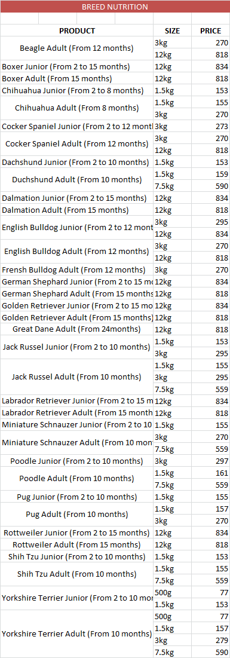The image size is (230, 658).
Task: Click the PRICE column header
Action: [211, 30]
